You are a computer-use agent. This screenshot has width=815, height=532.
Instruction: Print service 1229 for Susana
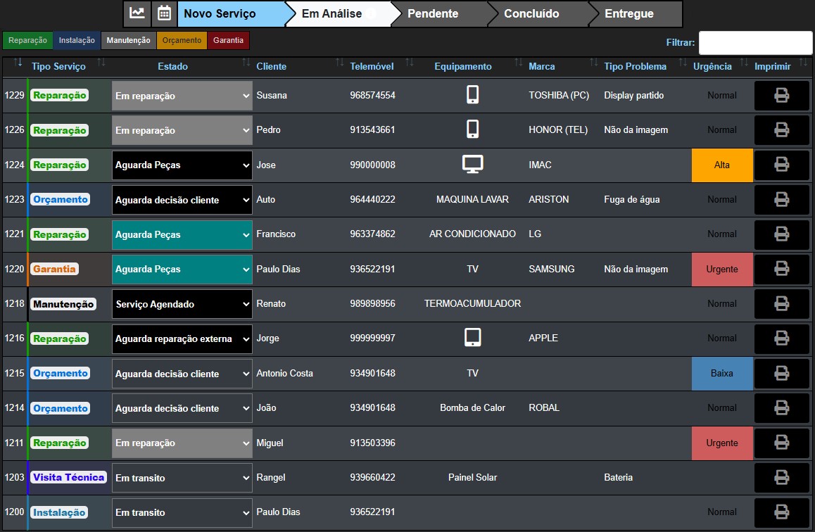pos(781,96)
